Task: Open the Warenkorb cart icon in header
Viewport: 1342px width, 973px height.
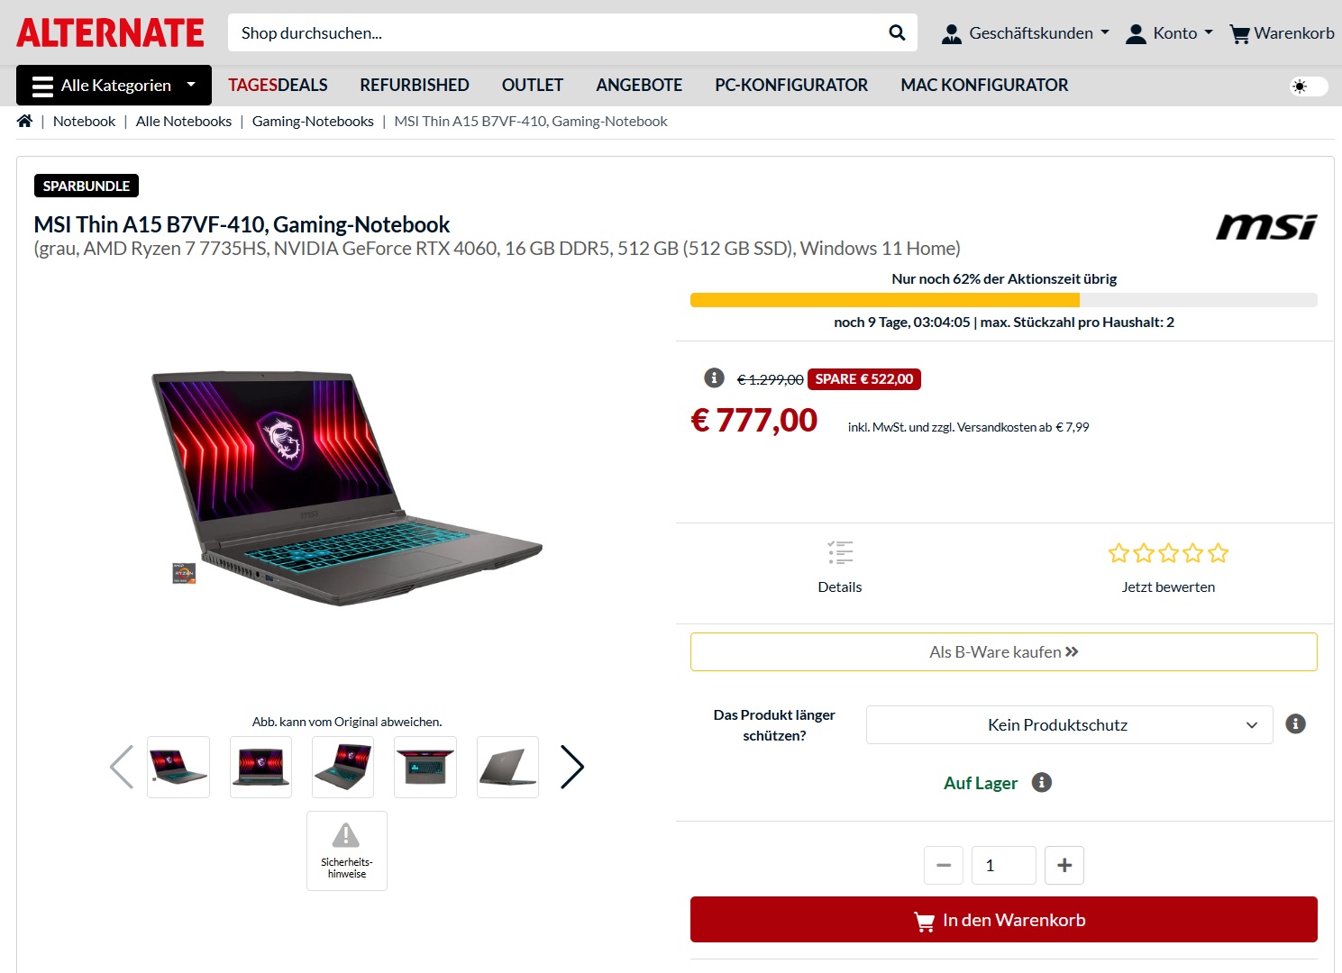Action: click(x=1240, y=33)
